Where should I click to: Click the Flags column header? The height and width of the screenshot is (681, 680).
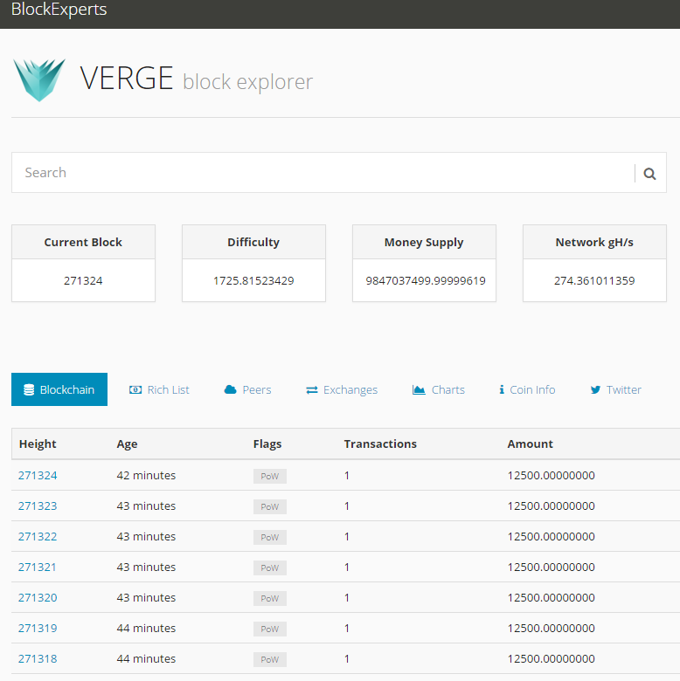pos(267,444)
